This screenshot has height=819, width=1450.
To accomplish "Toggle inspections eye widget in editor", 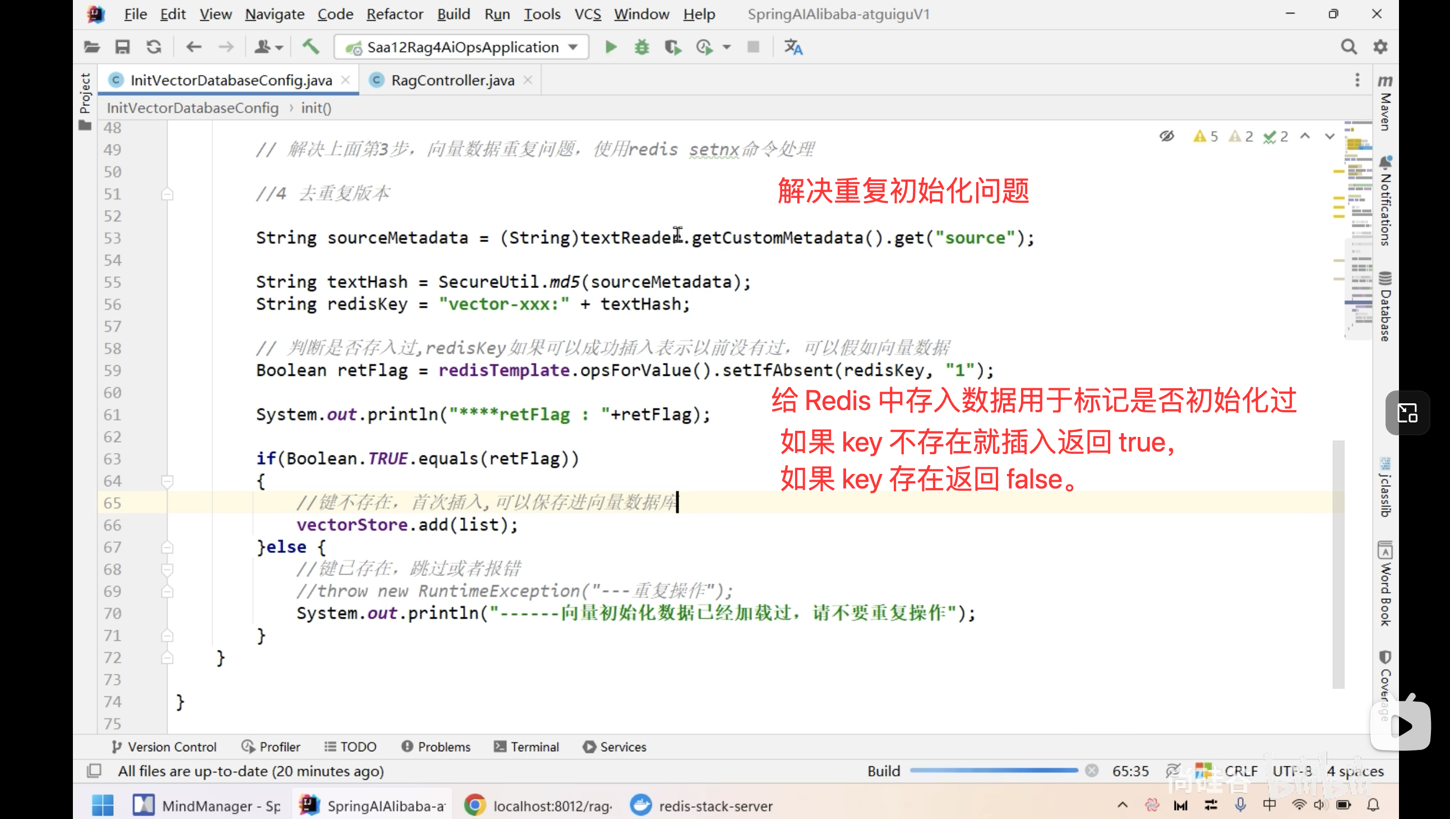I will (1167, 136).
